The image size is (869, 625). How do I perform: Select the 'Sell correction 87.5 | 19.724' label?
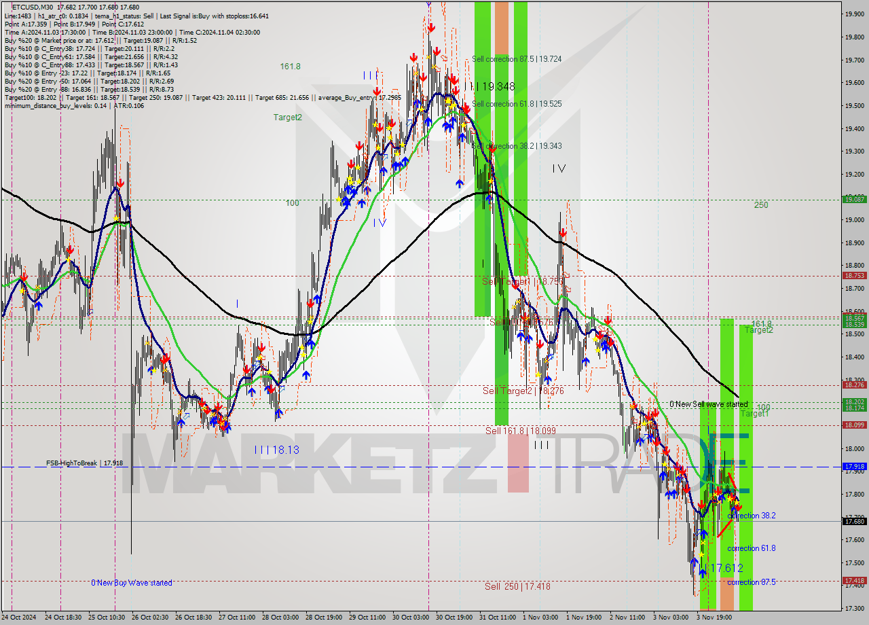coord(517,59)
